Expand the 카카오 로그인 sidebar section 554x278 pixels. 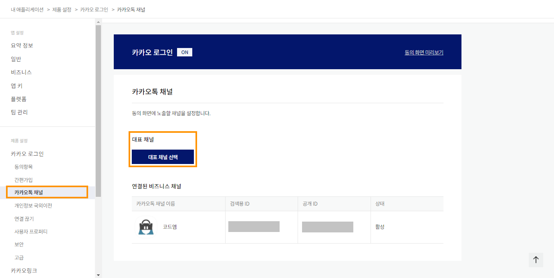pos(27,154)
